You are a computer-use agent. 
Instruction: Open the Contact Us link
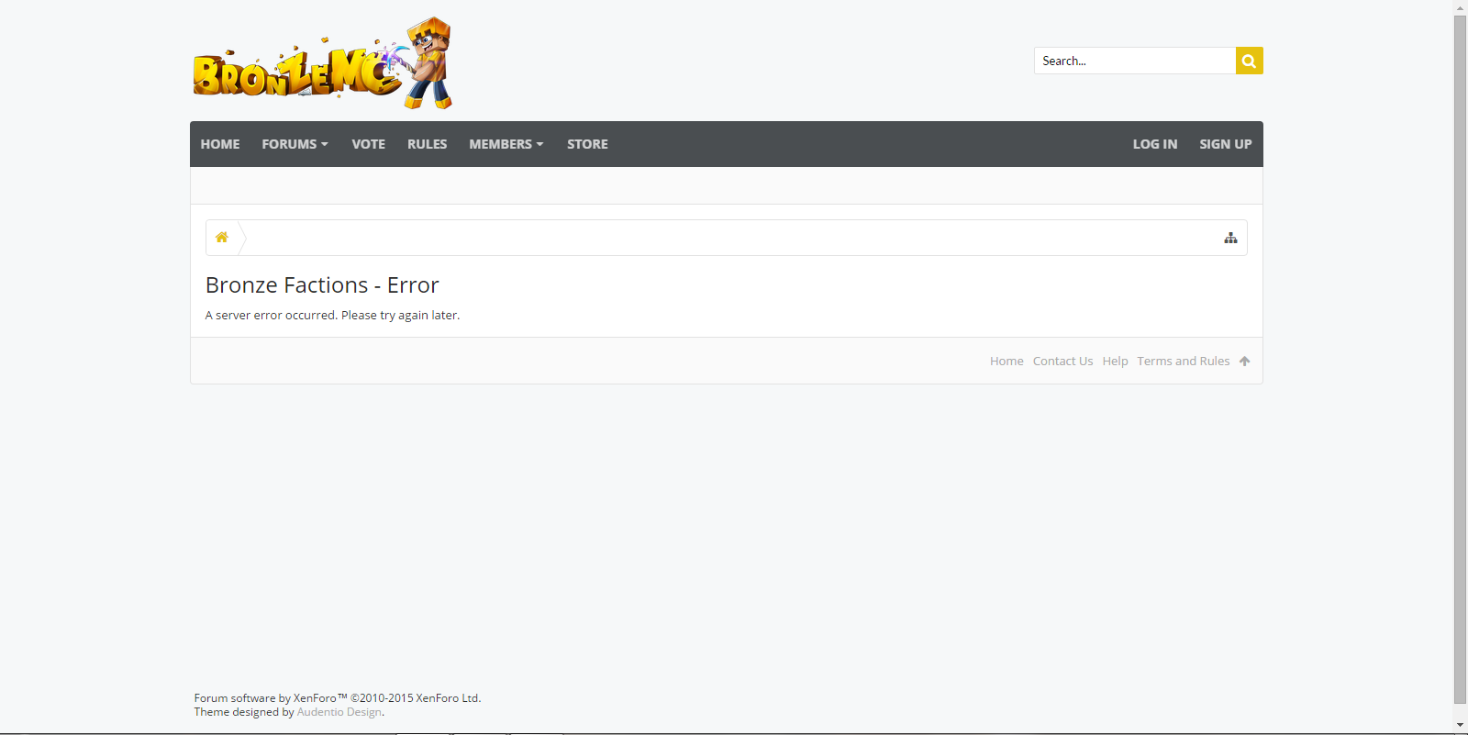coord(1062,362)
